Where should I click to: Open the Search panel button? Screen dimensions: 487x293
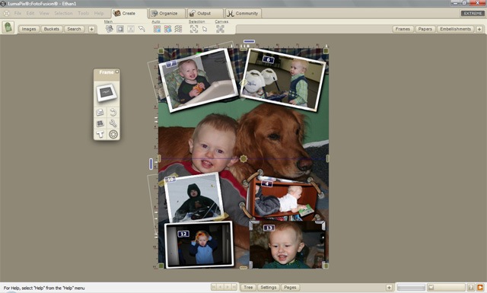pyautogui.click(x=75, y=29)
